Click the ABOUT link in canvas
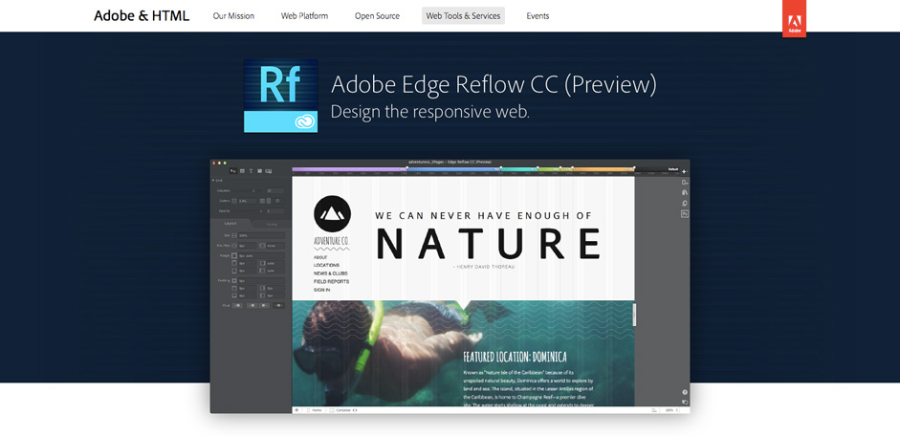The image size is (900, 436). (320, 257)
